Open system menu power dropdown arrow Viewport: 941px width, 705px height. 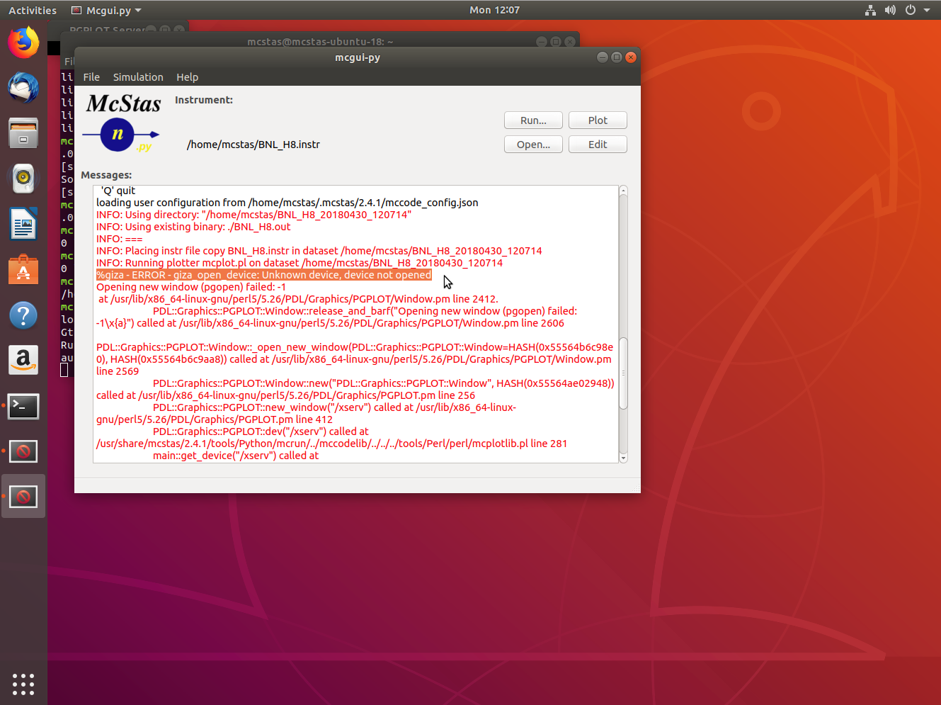click(x=926, y=11)
